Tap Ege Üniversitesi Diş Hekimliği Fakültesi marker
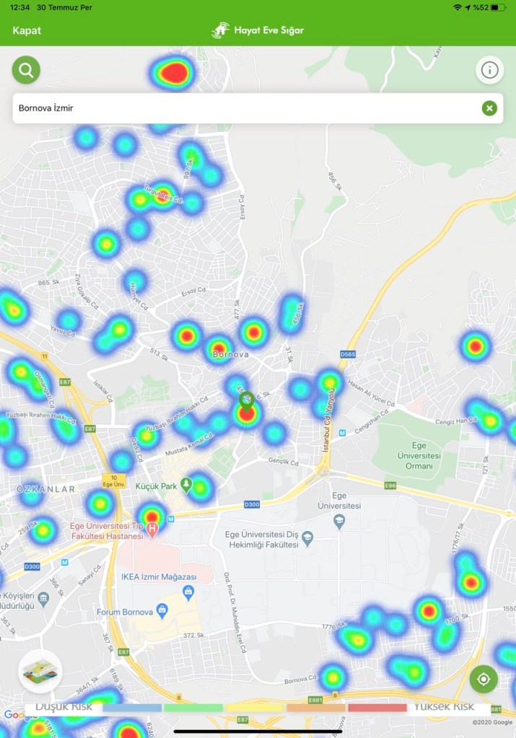The image size is (516, 738). tap(307, 538)
